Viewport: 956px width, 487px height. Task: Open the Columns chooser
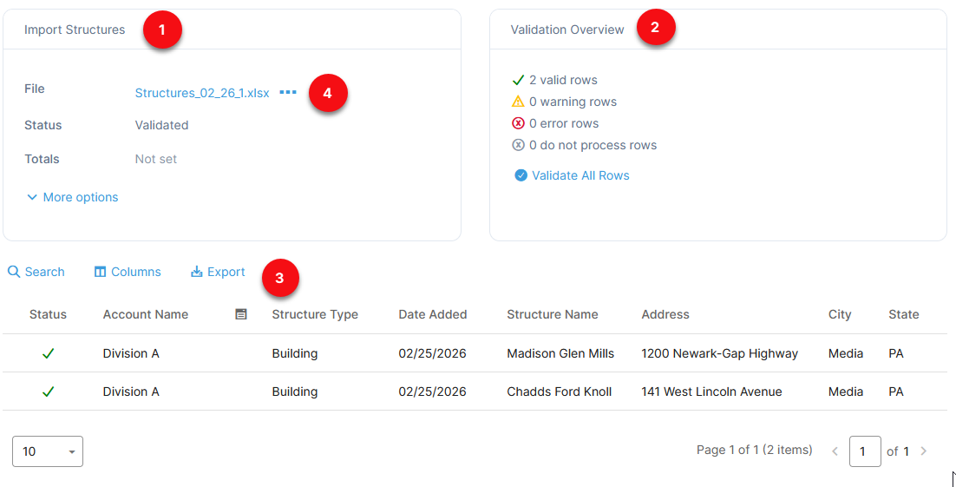[x=128, y=272]
